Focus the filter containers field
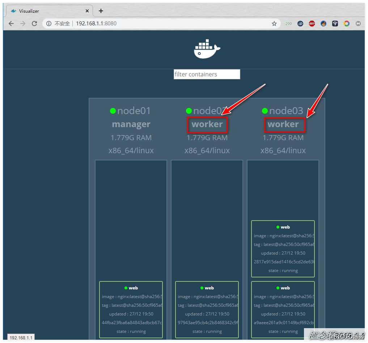 click(x=207, y=74)
